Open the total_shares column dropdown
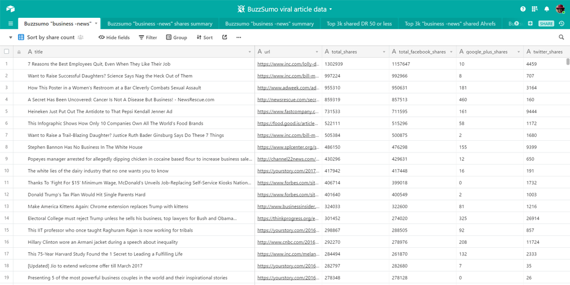Screen dimensions: 570x285 coord(384,52)
